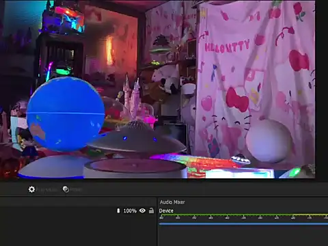The width and height of the screenshot is (328, 246).
Task: Select the Device audio channel label
Action: point(166,210)
